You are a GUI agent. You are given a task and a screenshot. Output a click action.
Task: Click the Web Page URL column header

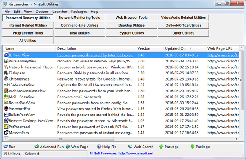click(222, 48)
